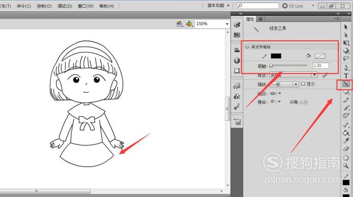Screen dimensions: 353x197
Task: Collapse the 填充和笔触 section
Action: coord(247,47)
